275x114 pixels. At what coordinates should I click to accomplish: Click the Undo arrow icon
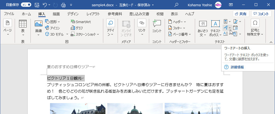[45, 5]
